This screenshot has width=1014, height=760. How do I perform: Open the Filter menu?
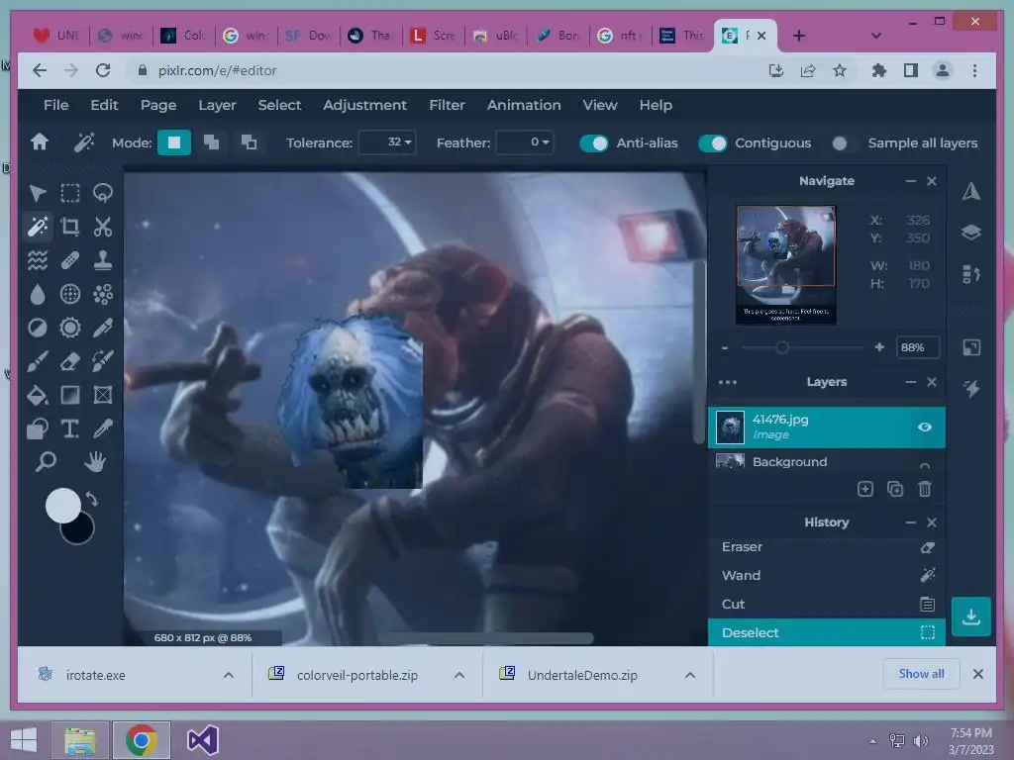[447, 105]
